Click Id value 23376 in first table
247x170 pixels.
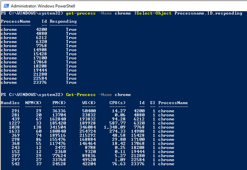pos(40,82)
